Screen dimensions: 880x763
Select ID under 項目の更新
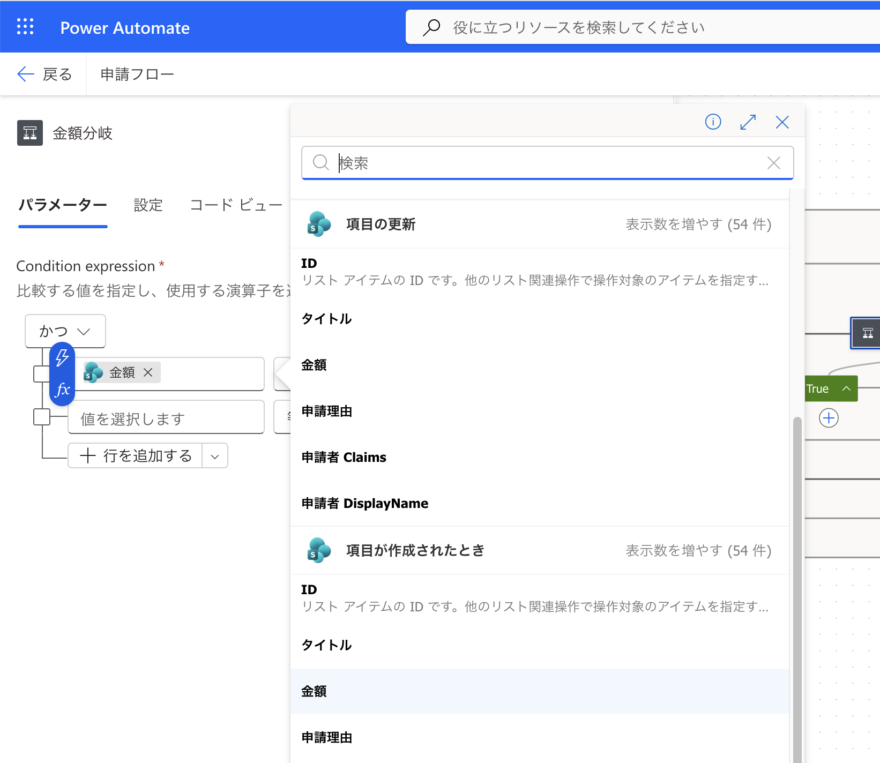point(540,272)
